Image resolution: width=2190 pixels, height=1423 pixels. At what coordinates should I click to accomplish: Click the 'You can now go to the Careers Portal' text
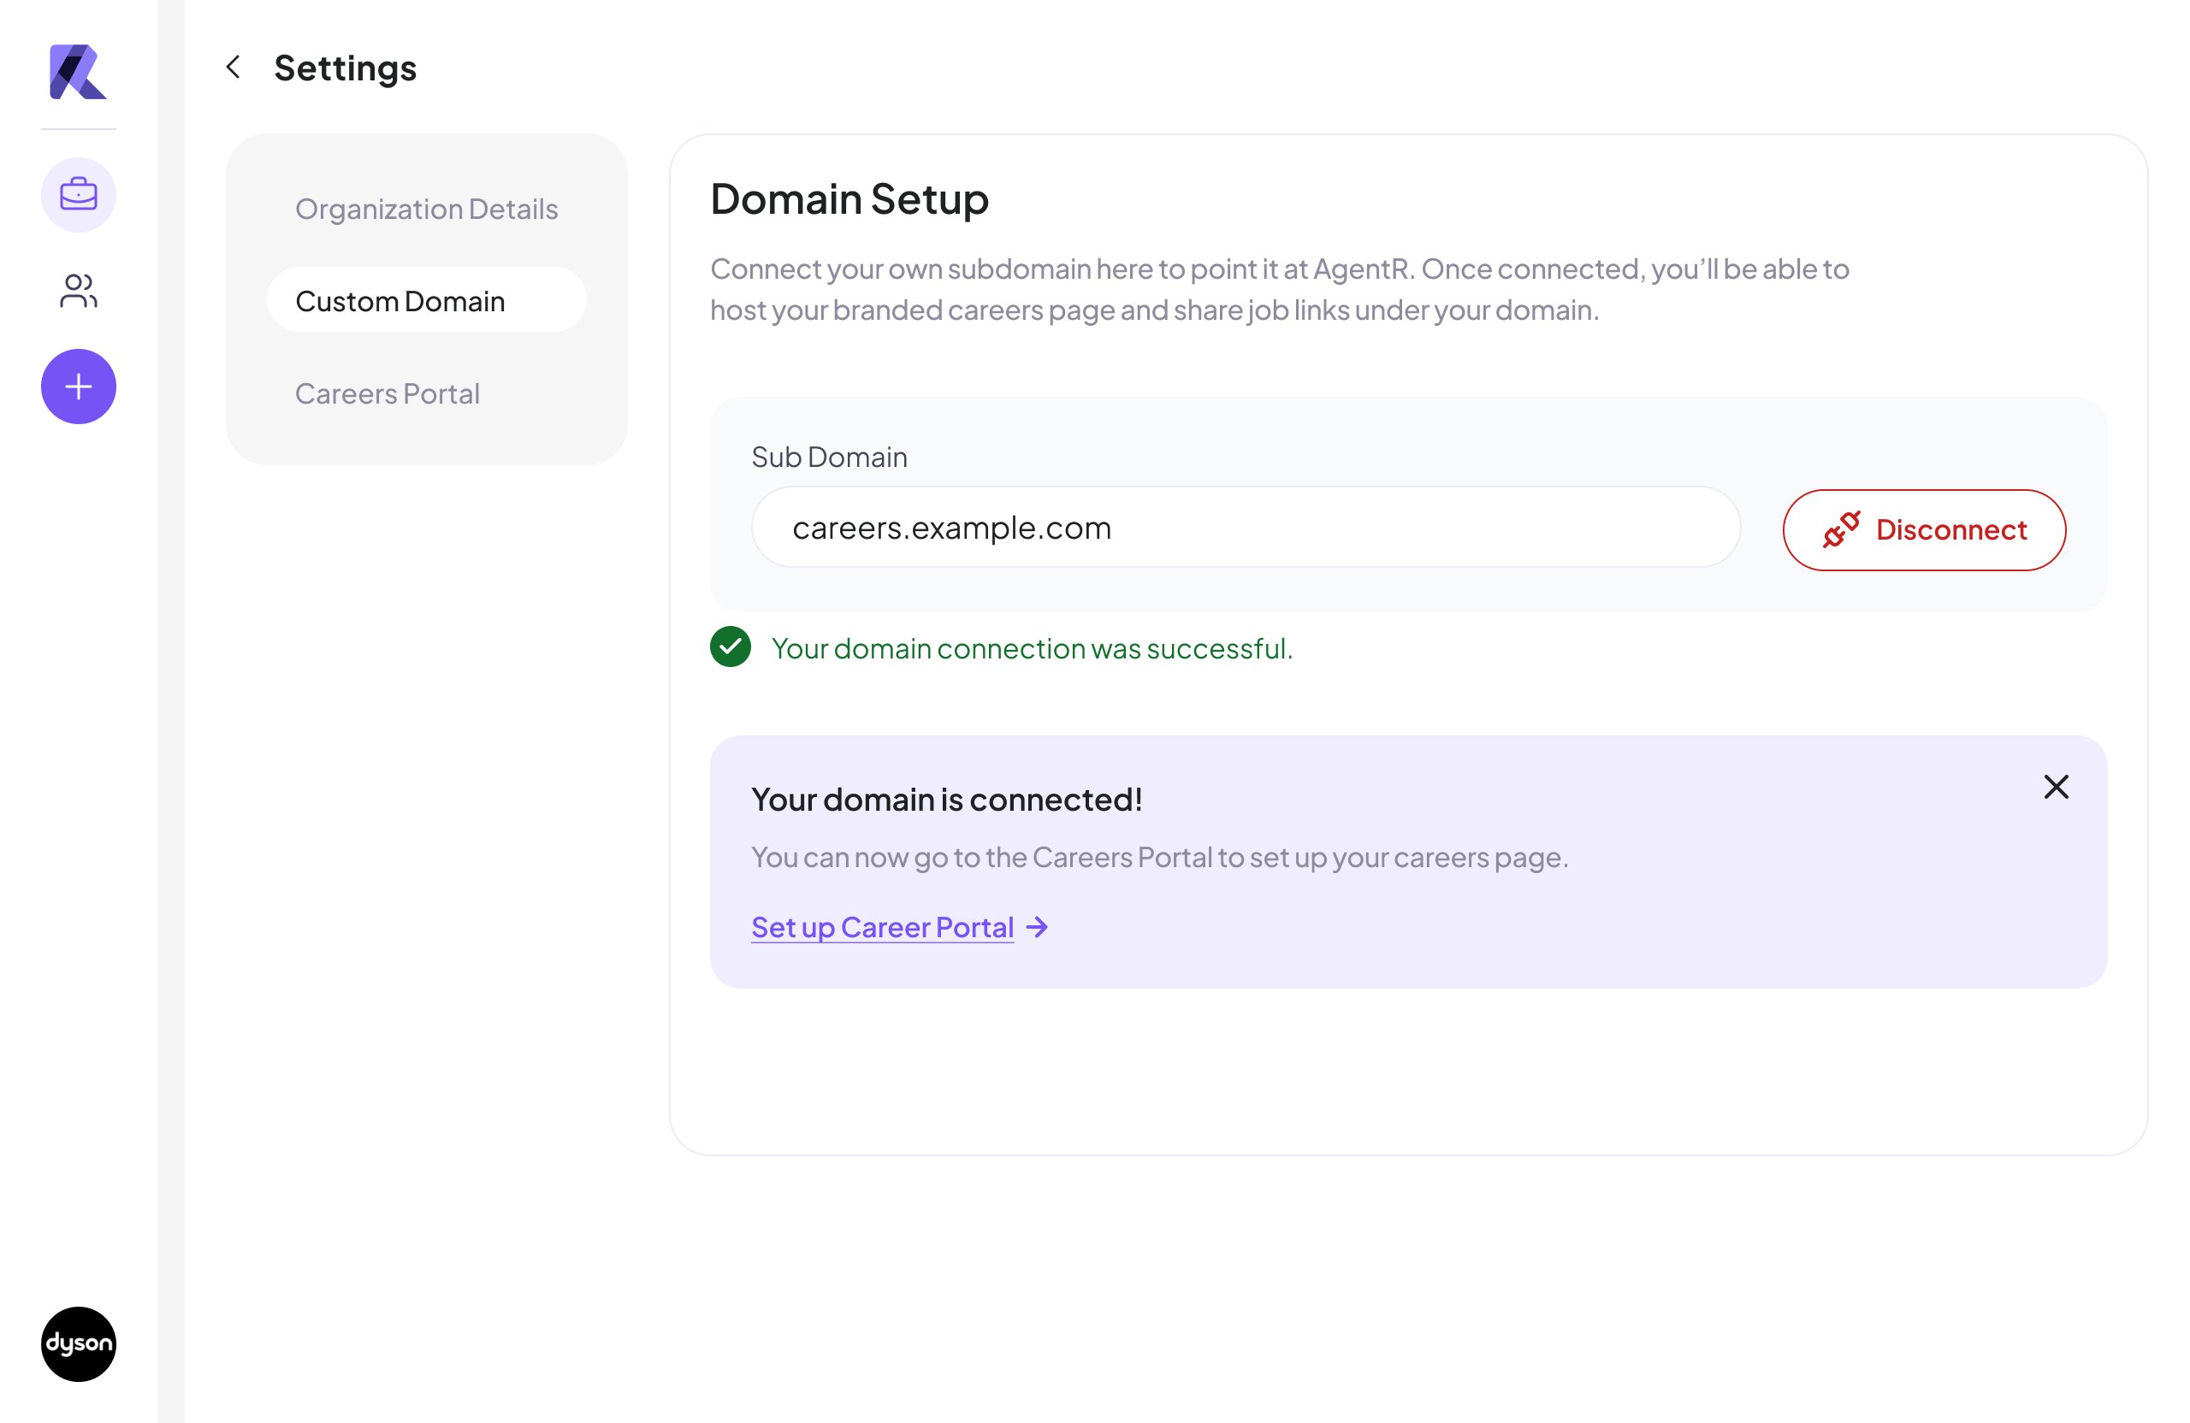[1159, 857]
